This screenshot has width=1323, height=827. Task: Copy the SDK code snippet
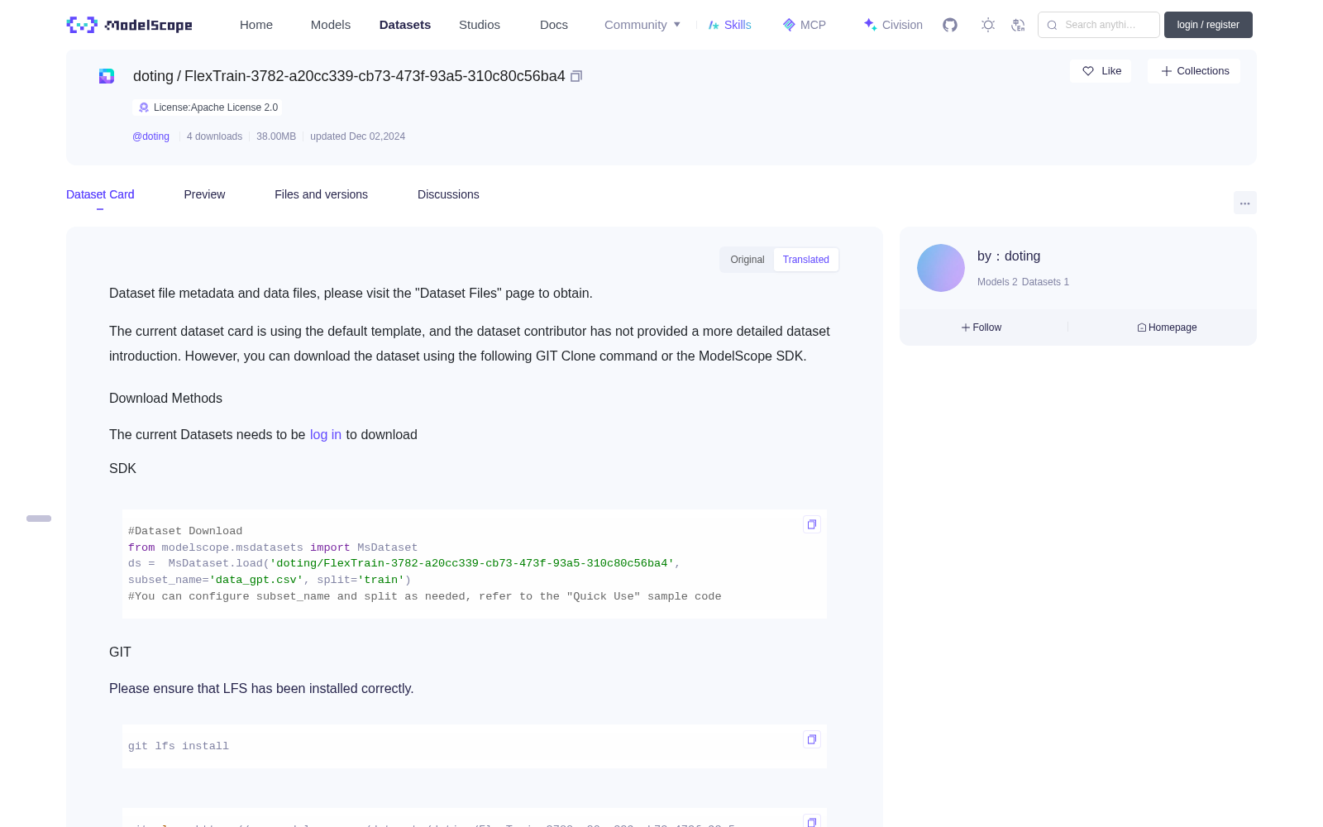812,524
